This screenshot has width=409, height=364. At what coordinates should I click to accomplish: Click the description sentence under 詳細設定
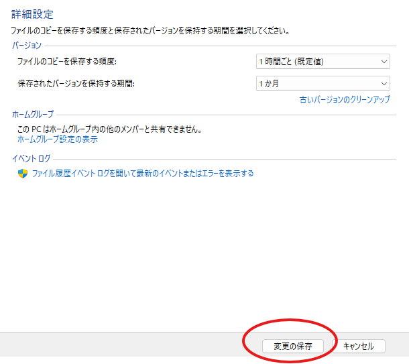tap(150, 31)
